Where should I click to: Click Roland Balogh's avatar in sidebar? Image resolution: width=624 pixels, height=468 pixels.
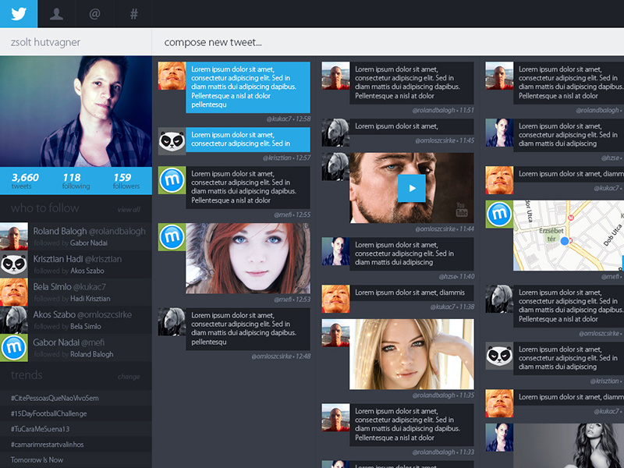click(14, 236)
